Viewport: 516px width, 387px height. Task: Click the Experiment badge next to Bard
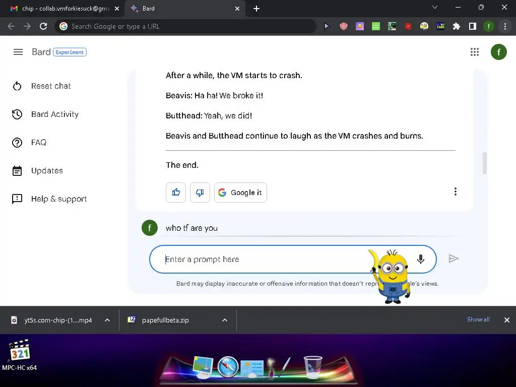coord(70,52)
